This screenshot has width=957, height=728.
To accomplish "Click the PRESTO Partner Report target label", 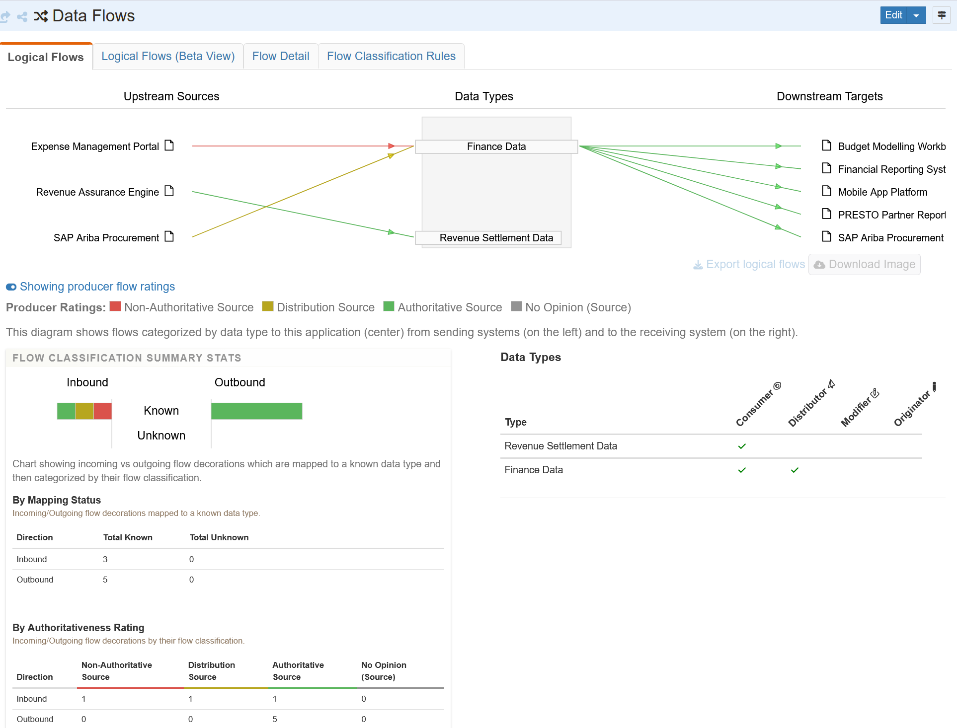I will [891, 215].
